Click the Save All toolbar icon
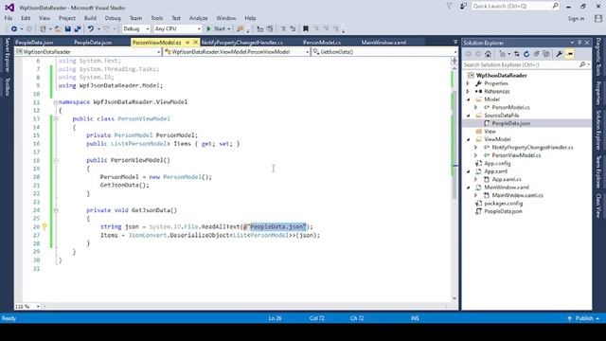 coord(78,29)
